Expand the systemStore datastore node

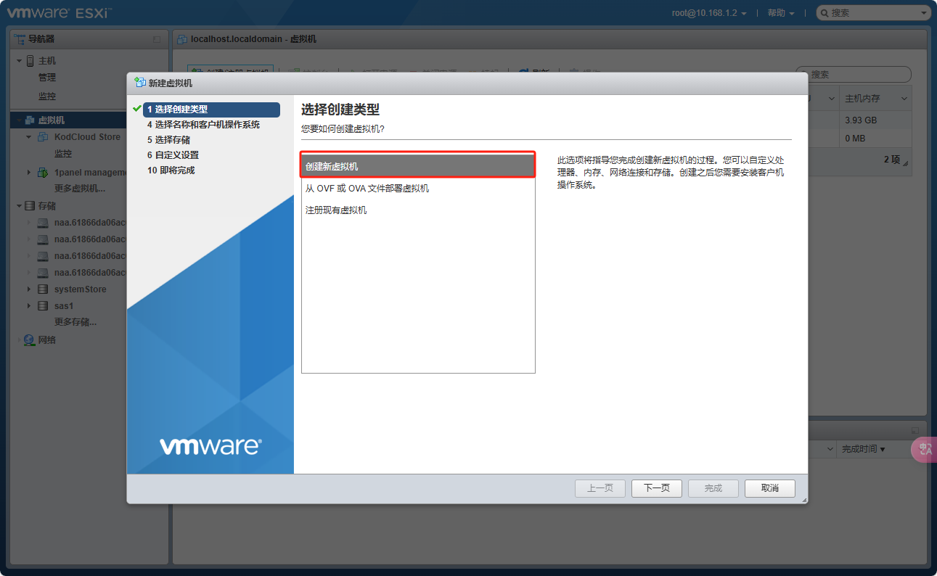point(29,289)
